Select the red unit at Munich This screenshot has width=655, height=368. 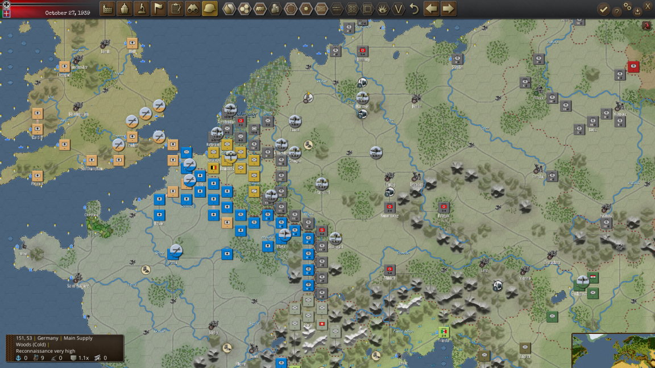click(x=389, y=270)
